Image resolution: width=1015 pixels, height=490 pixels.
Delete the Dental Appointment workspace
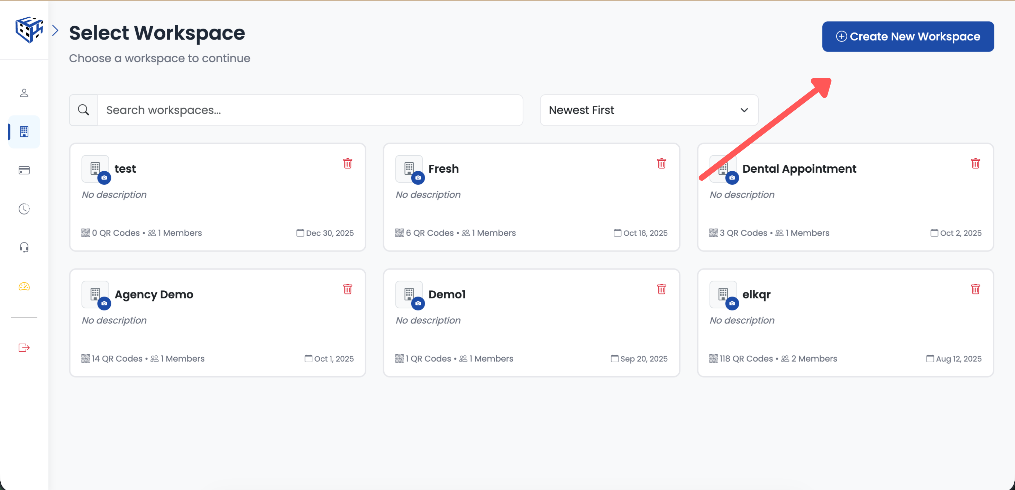pyautogui.click(x=976, y=163)
